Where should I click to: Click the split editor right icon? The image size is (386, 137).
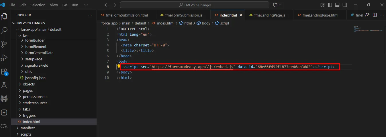coord(374,15)
